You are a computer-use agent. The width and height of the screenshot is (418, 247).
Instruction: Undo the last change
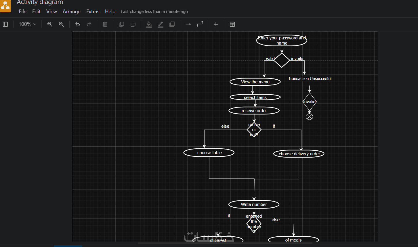tap(77, 24)
